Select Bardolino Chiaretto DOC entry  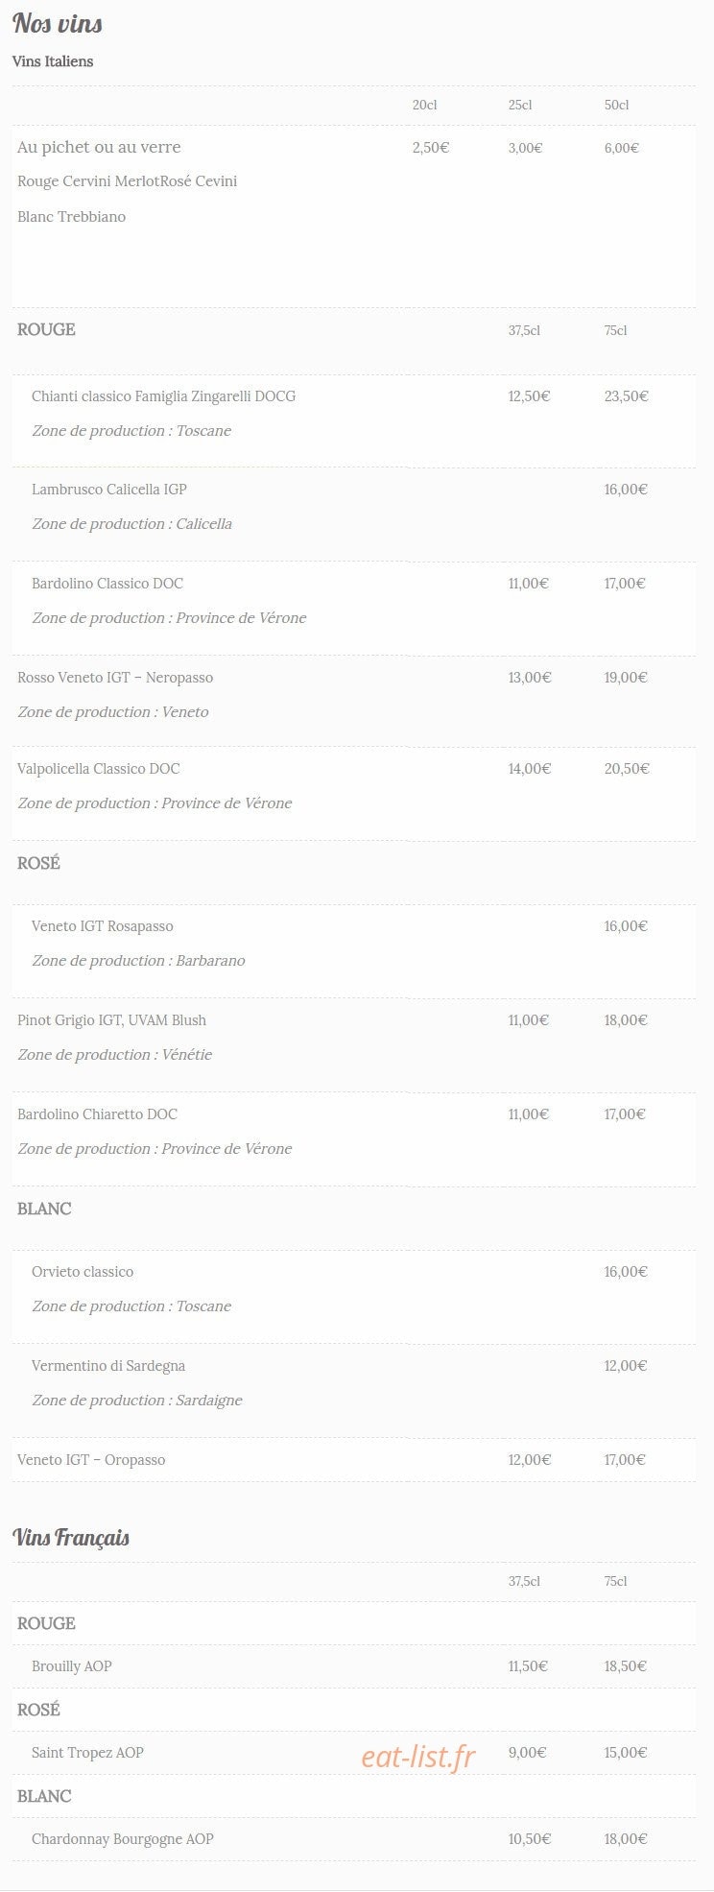point(97,1114)
